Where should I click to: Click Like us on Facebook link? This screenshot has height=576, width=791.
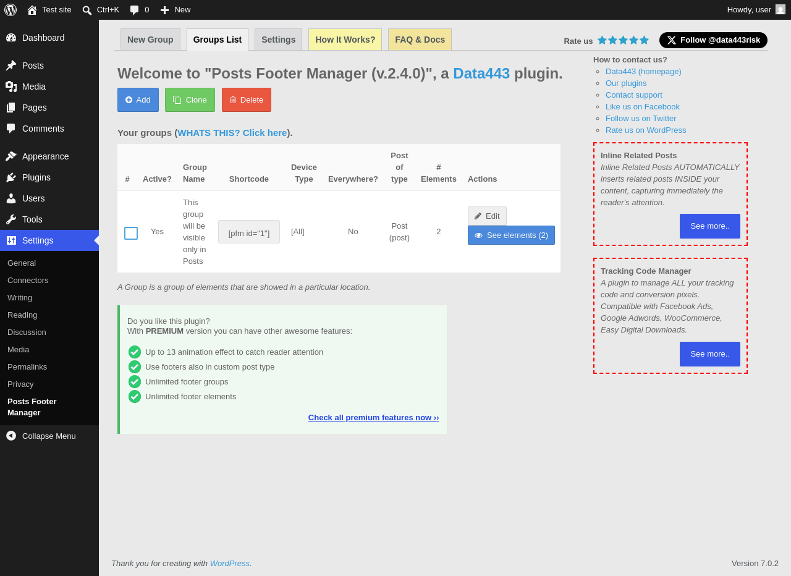coord(643,106)
